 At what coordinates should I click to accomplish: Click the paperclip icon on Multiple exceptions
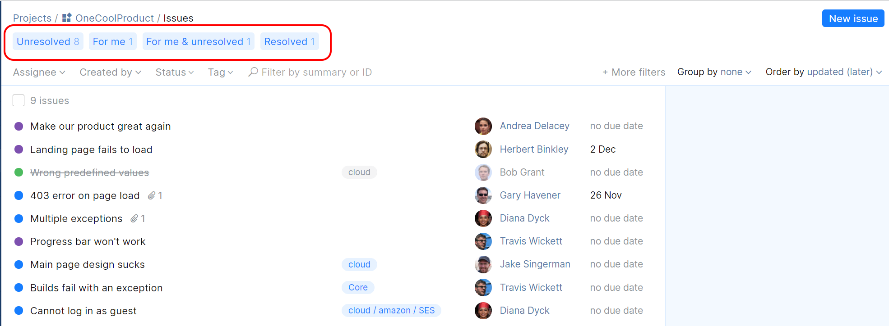[134, 219]
